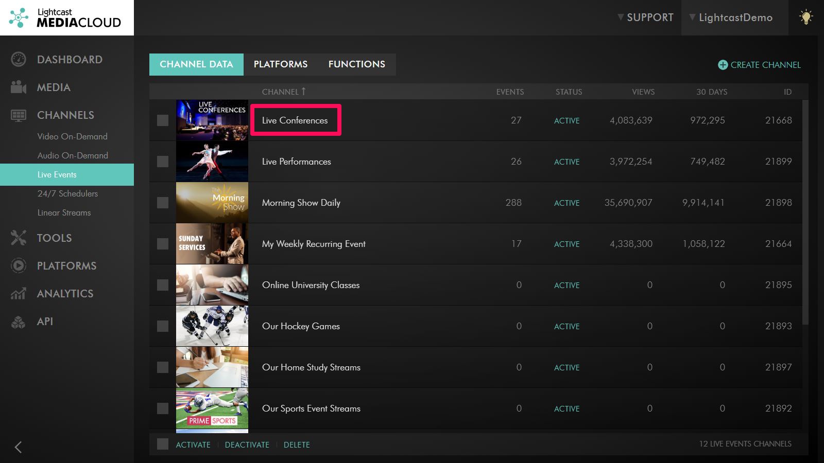
Task: Collapse the sidebar with the left chevron
Action: [x=19, y=447]
